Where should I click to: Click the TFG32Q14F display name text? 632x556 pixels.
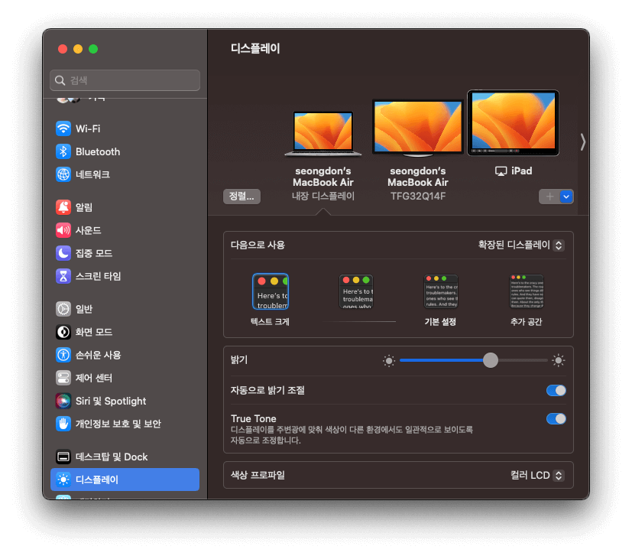coord(417,197)
